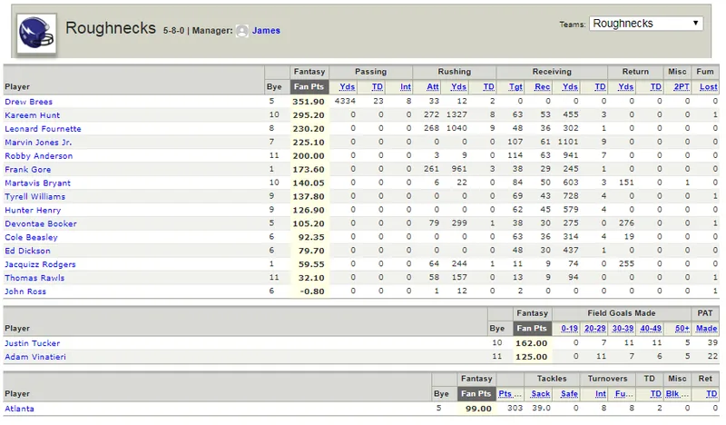Open Atlanta defense page
The width and height of the screenshot is (726, 425).
(x=19, y=409)
